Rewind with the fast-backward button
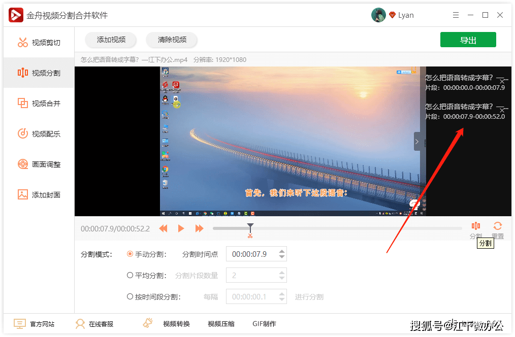Screen dimensions: 515x337 click(163, 228)
